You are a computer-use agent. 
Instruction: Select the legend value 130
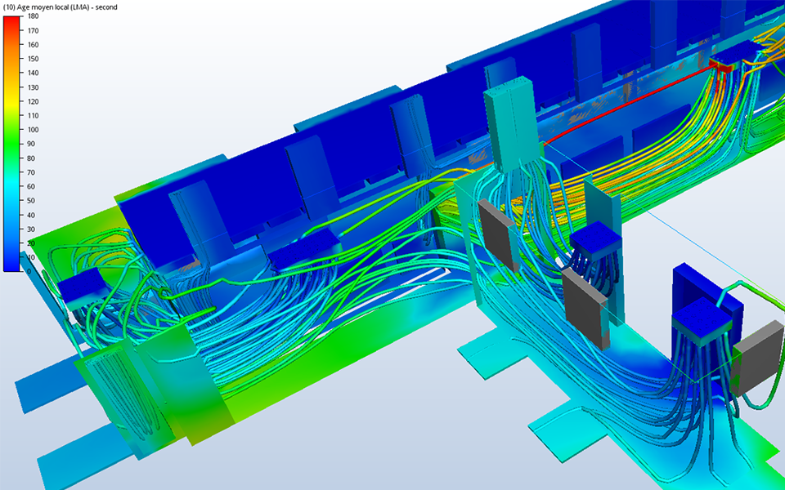[x=34, y=87]
